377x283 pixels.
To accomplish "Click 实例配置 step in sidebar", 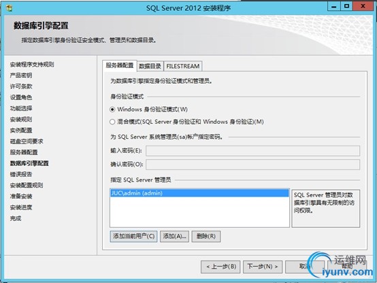I will click(x=21, y=131).
